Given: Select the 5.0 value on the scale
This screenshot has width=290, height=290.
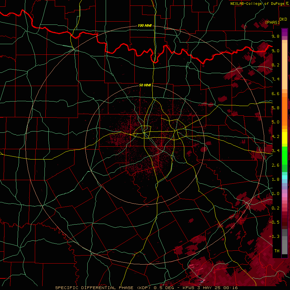Looking at the screenshot, I should (x=275, y=122).
